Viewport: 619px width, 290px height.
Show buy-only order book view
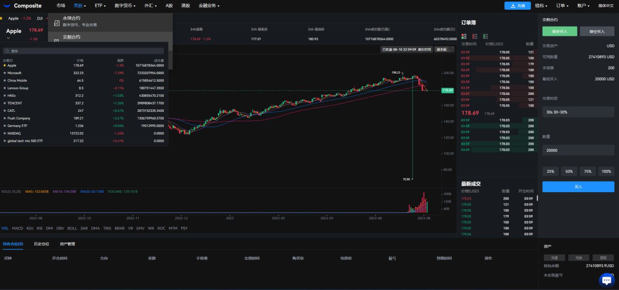point(486,36)
